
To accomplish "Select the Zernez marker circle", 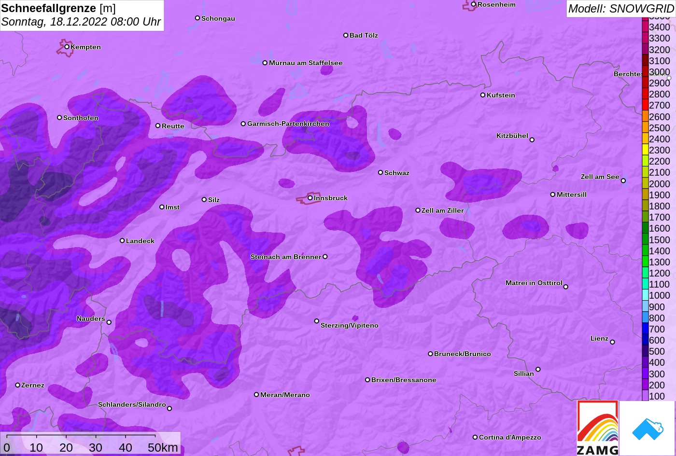I will (x=18, y=385).
